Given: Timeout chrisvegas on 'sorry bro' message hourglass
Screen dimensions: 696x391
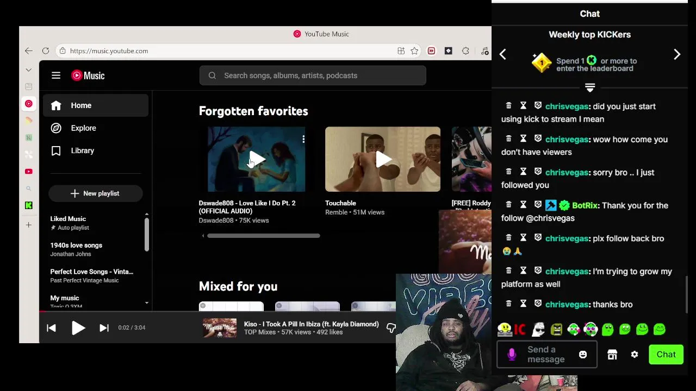Looking at the screenshot, I should (523, 172).
